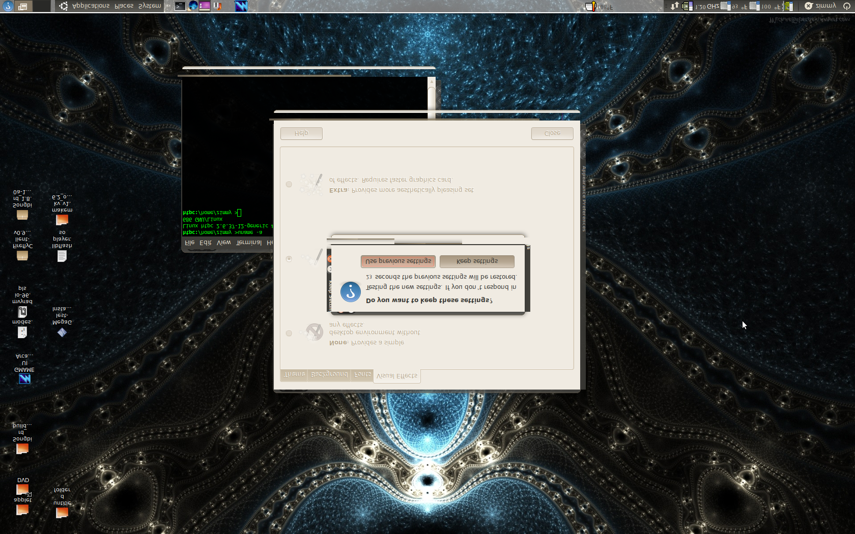
Task: Select the None visual effects radio button
Action: point(289,333)
